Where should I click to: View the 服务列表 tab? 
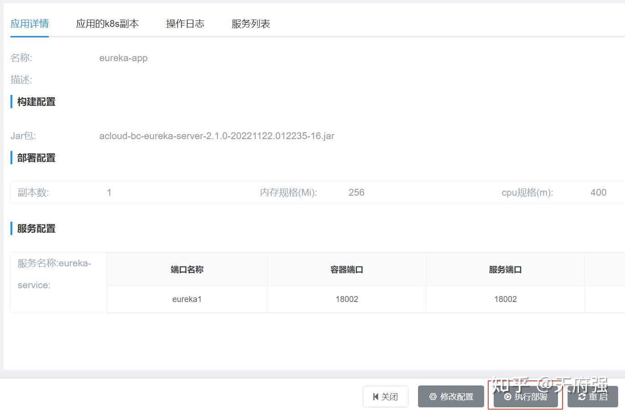click(250, 24)
